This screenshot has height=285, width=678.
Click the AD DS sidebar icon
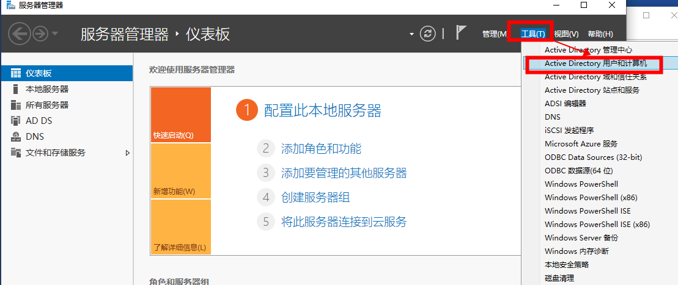coord(16,121)
